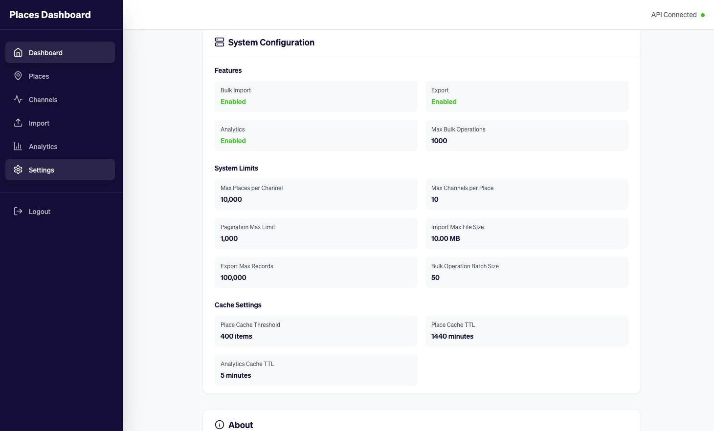The image size is (714, 431).
Task: Open Settings using the gear icon
Action: pyautogui.click(x=18, y=170)
